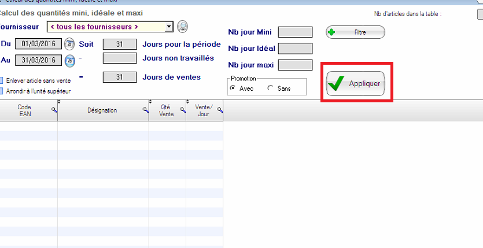The width and height of the screenshot is (483, 248).
Task: Toggle Arrondir à l'unité supérieure checkbox
Action: point(2,91)
